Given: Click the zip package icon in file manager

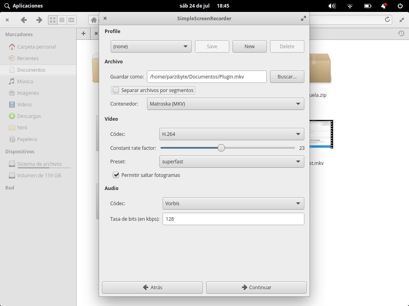Looking at the screenshot, I should click(x=320, y=68).
